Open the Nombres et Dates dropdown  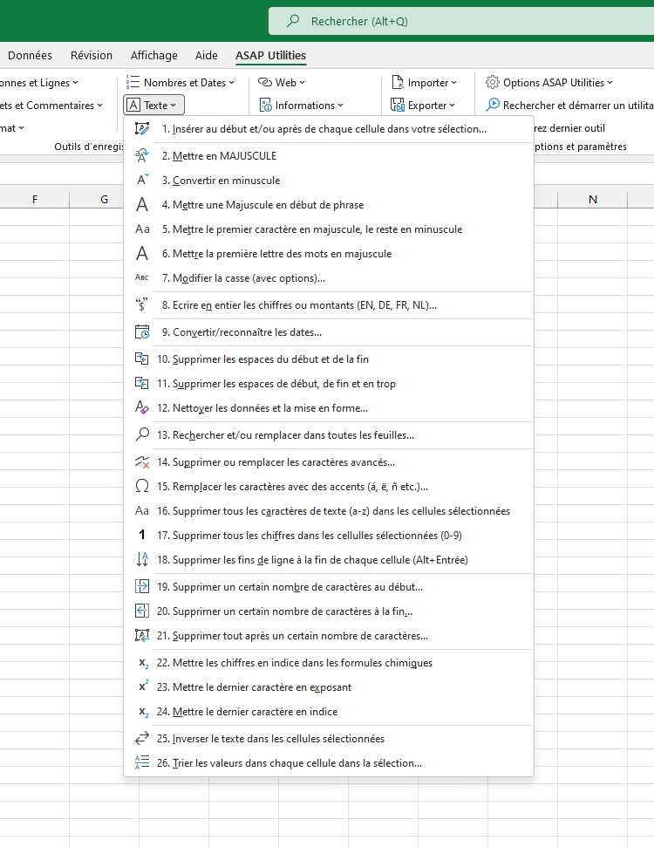(x=181, y=82)
